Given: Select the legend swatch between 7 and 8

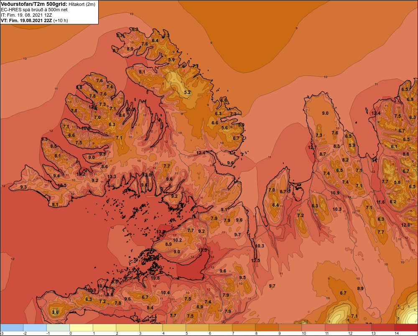Looking at the screenshot, I should (x=244, y=327).
